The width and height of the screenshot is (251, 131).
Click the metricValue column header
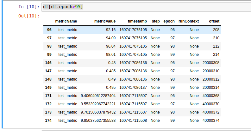pyautogui.click(x=105, y=21)
